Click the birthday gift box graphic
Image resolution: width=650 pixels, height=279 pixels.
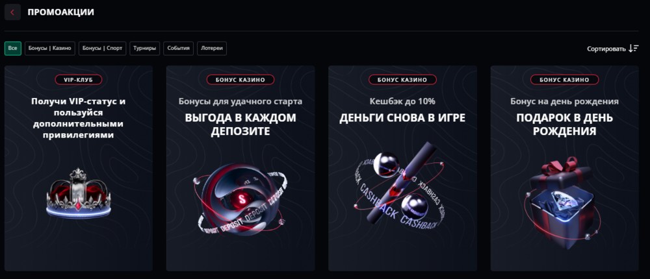(562, 203)
